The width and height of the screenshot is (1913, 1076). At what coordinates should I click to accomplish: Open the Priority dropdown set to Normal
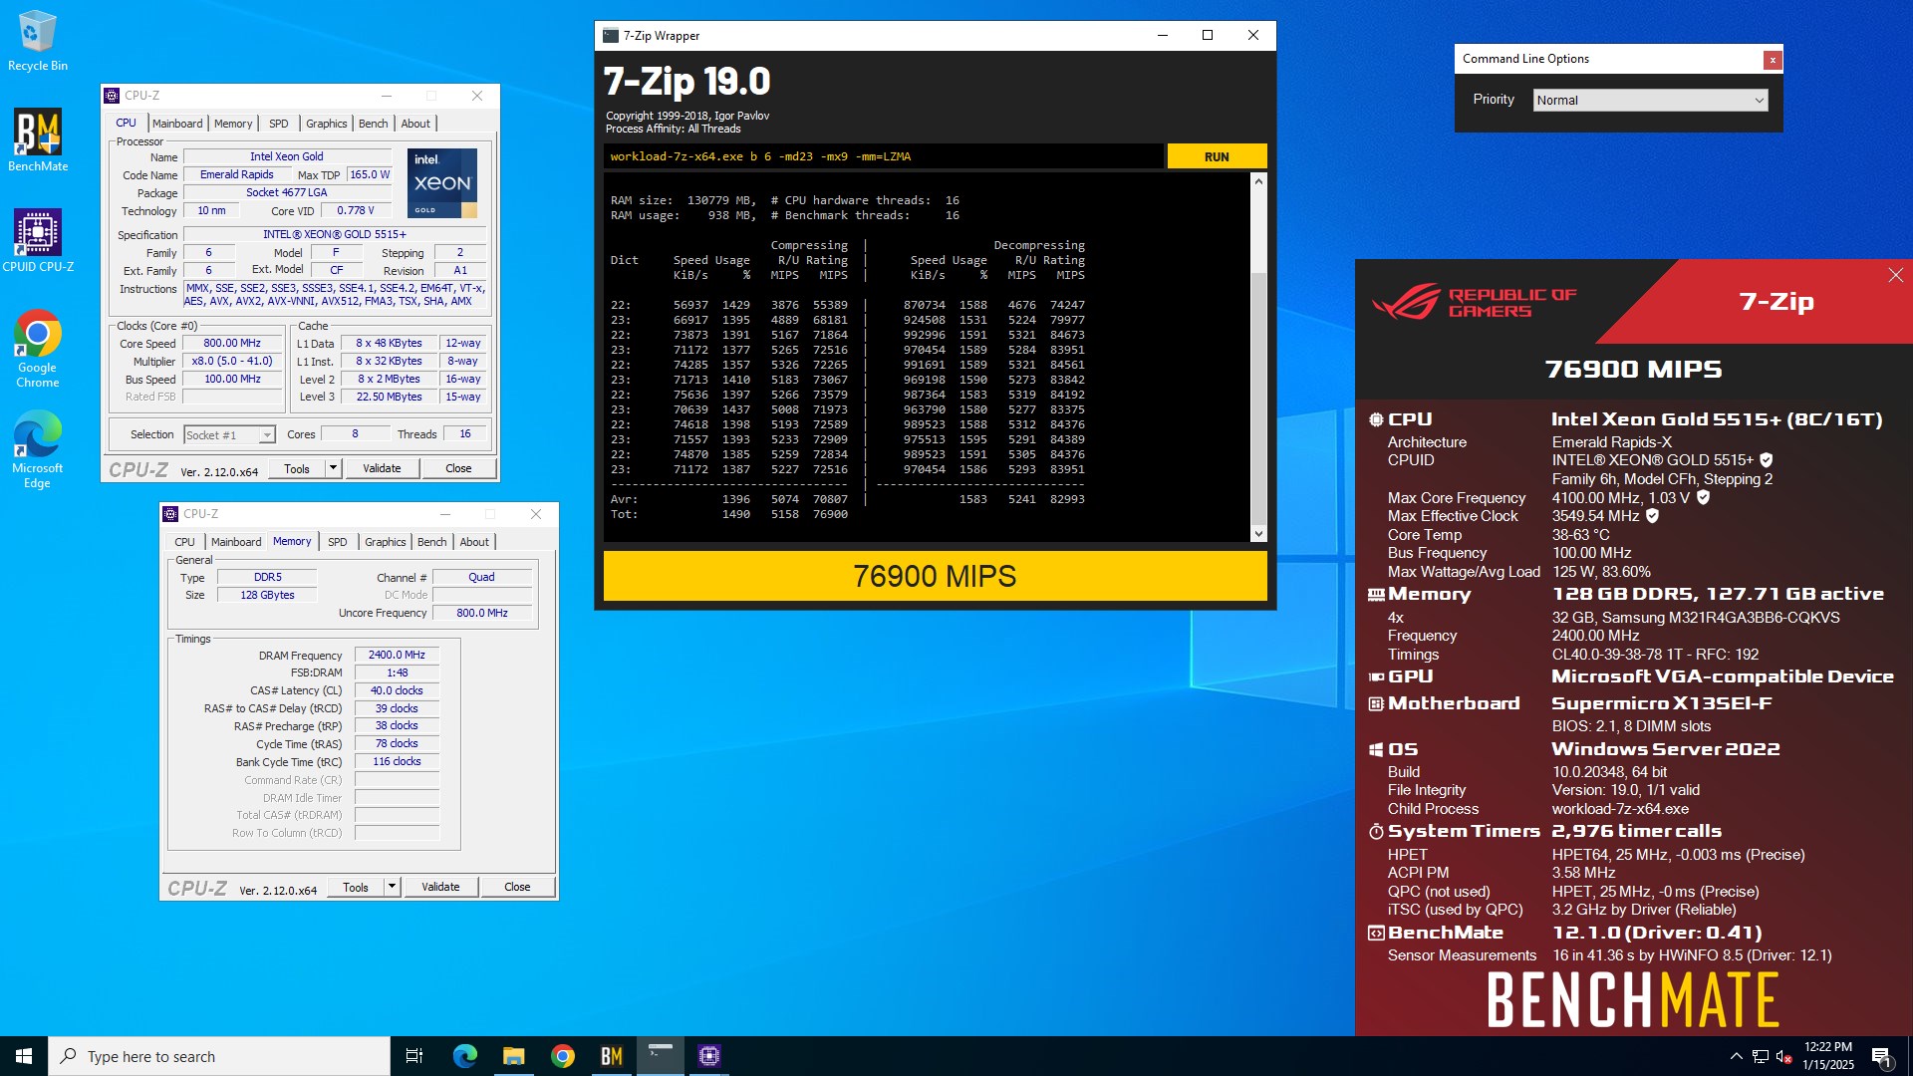pyautogui.click(x=1650, y=100)
